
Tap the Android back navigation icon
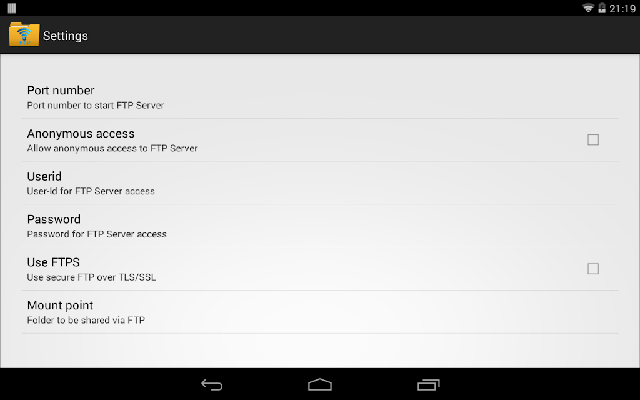point(212,385)
